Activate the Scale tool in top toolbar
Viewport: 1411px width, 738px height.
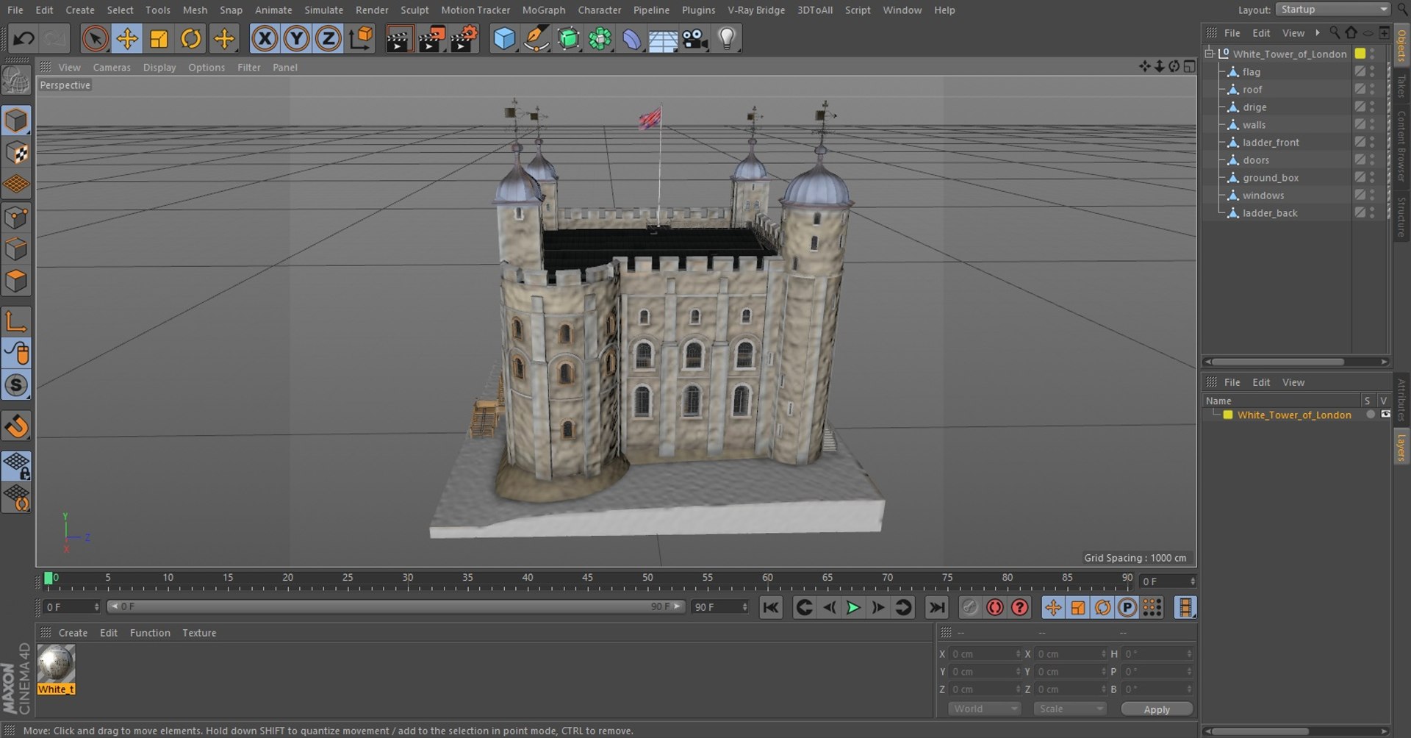(159, 38)
